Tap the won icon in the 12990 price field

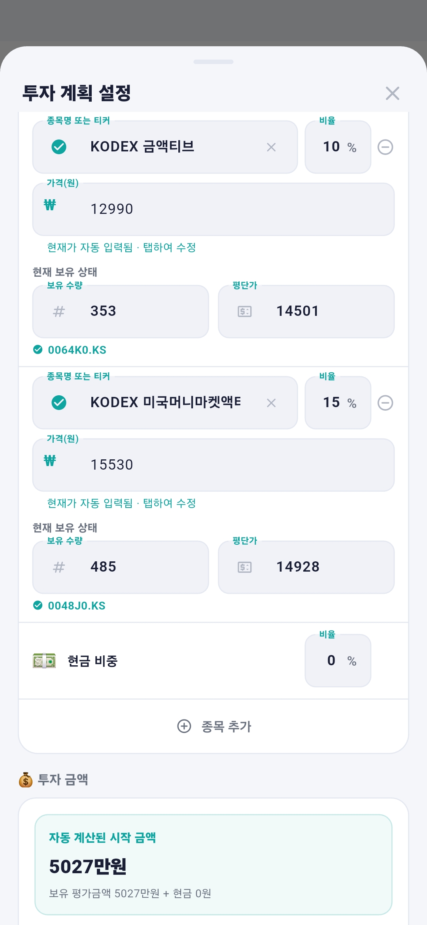pyautogui.click(x=50, y=205)
